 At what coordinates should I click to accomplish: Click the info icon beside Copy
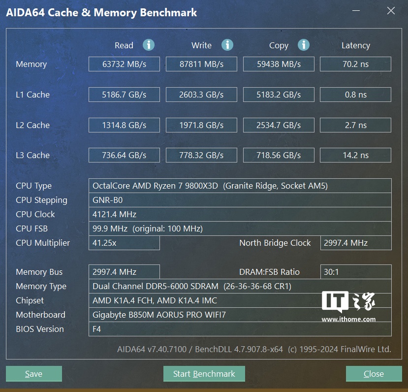point(304,45)
